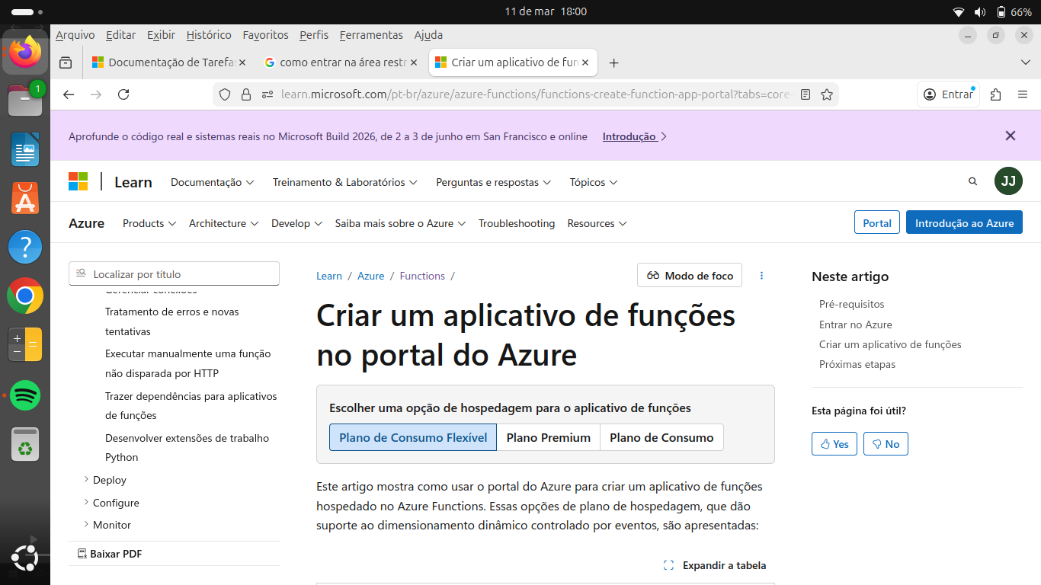Open Ubuntu Software store from dock
The height and width of the screenshot is (585, 1041).
point(25,198)
